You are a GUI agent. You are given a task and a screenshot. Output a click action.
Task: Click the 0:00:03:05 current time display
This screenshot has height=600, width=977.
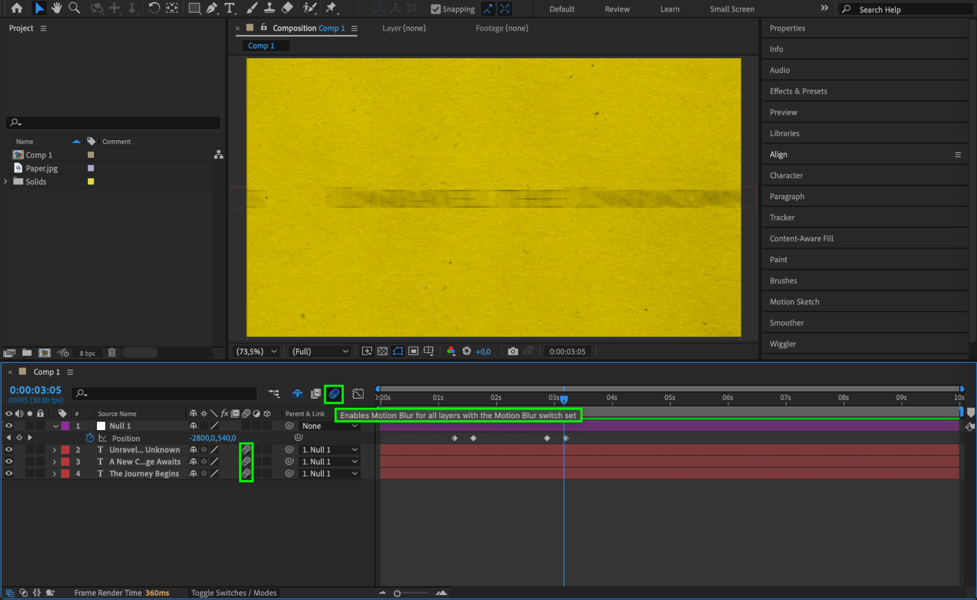coord(36,390)
